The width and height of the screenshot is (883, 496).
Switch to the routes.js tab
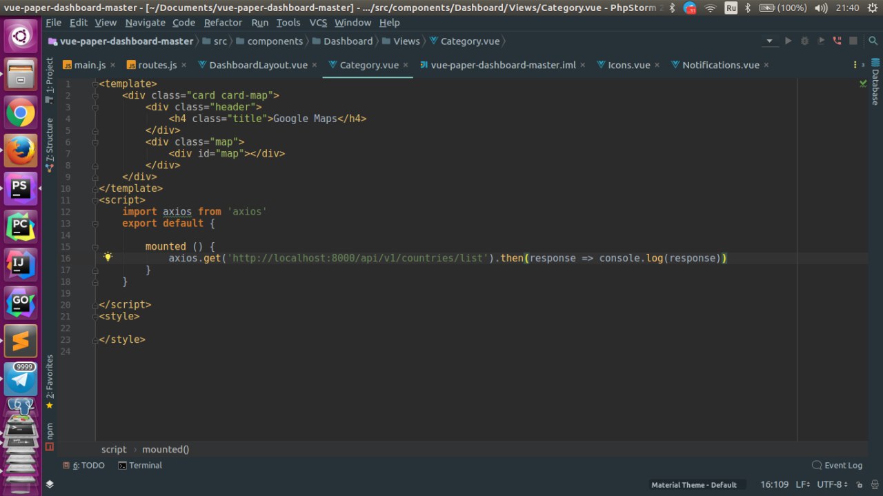157,65
